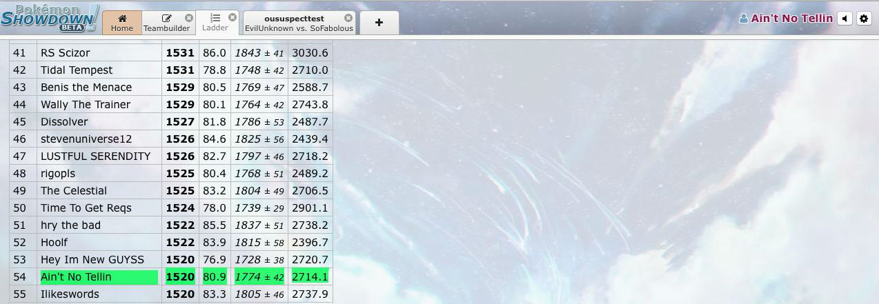
Task: Select the stevenuniverse12 ladder entry
Action: (x=86, y=139)
